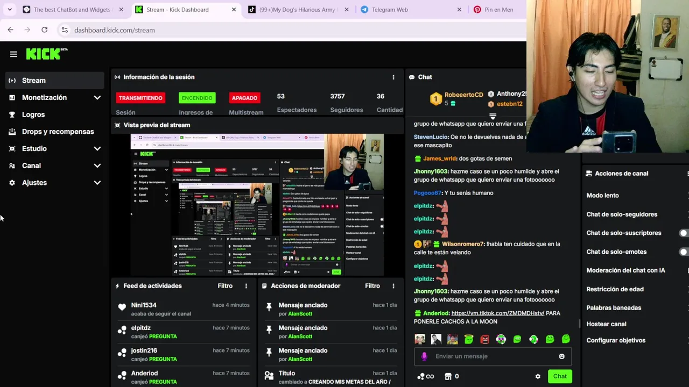
Task: Insert the first face photo emote
Action: coord(420,339)
